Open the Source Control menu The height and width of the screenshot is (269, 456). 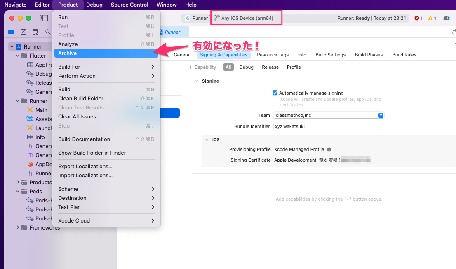click(x=129, y=5)
